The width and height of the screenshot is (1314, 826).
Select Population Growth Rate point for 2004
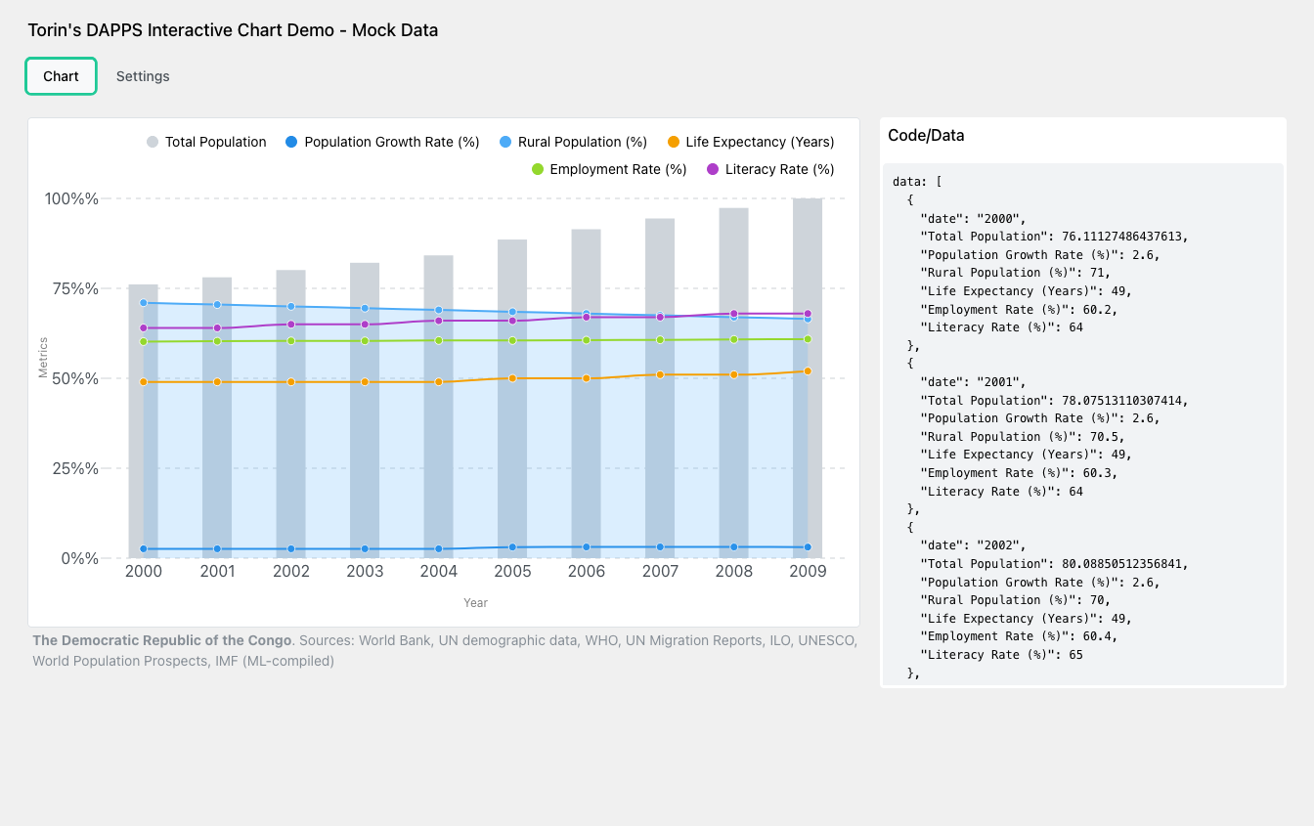click(438, 549)
